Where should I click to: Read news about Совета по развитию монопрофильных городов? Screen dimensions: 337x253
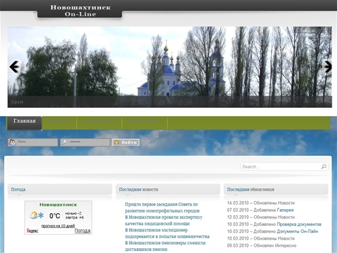162,208
